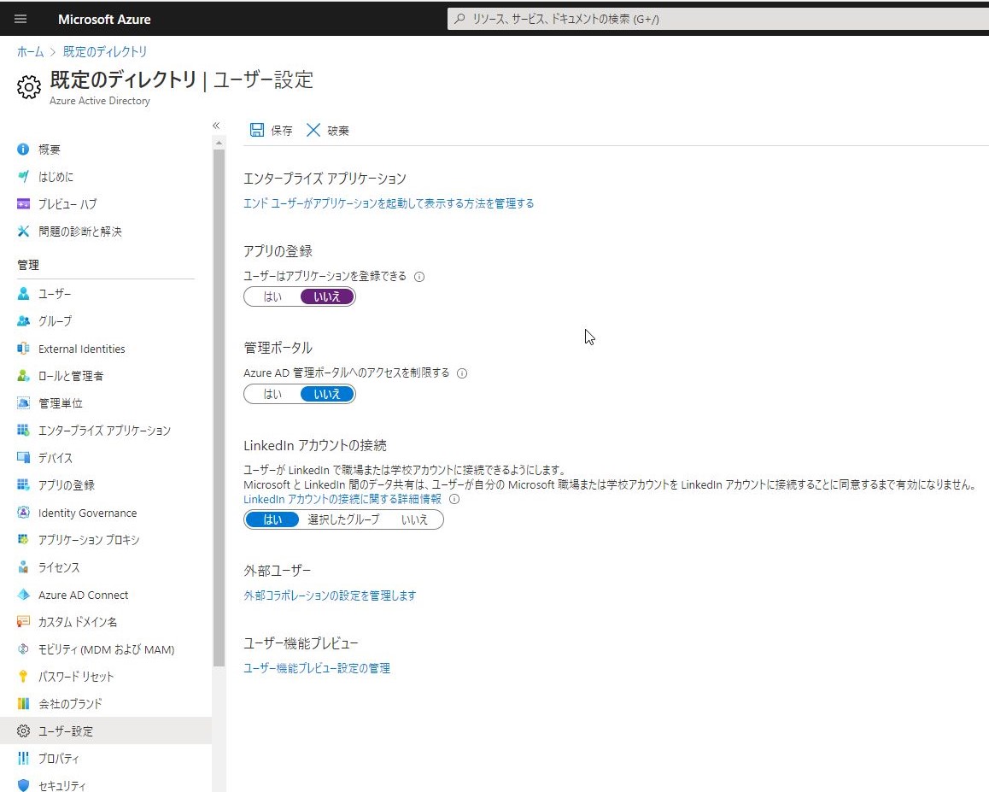Click the 保存 button

270,130
